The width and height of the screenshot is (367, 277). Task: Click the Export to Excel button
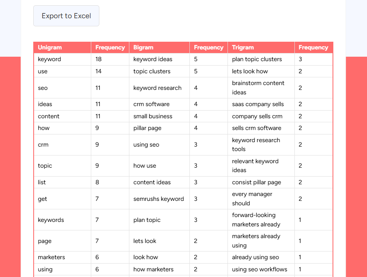point(66,16)
